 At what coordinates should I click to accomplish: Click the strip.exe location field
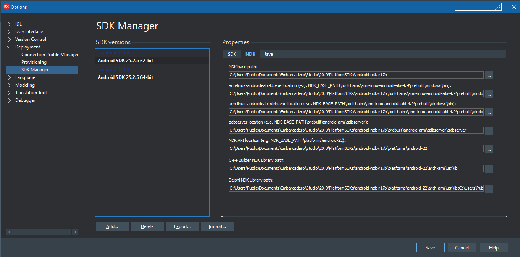click(x=356, y=112)
